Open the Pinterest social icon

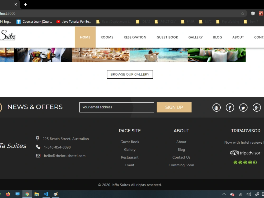[216, 108]
